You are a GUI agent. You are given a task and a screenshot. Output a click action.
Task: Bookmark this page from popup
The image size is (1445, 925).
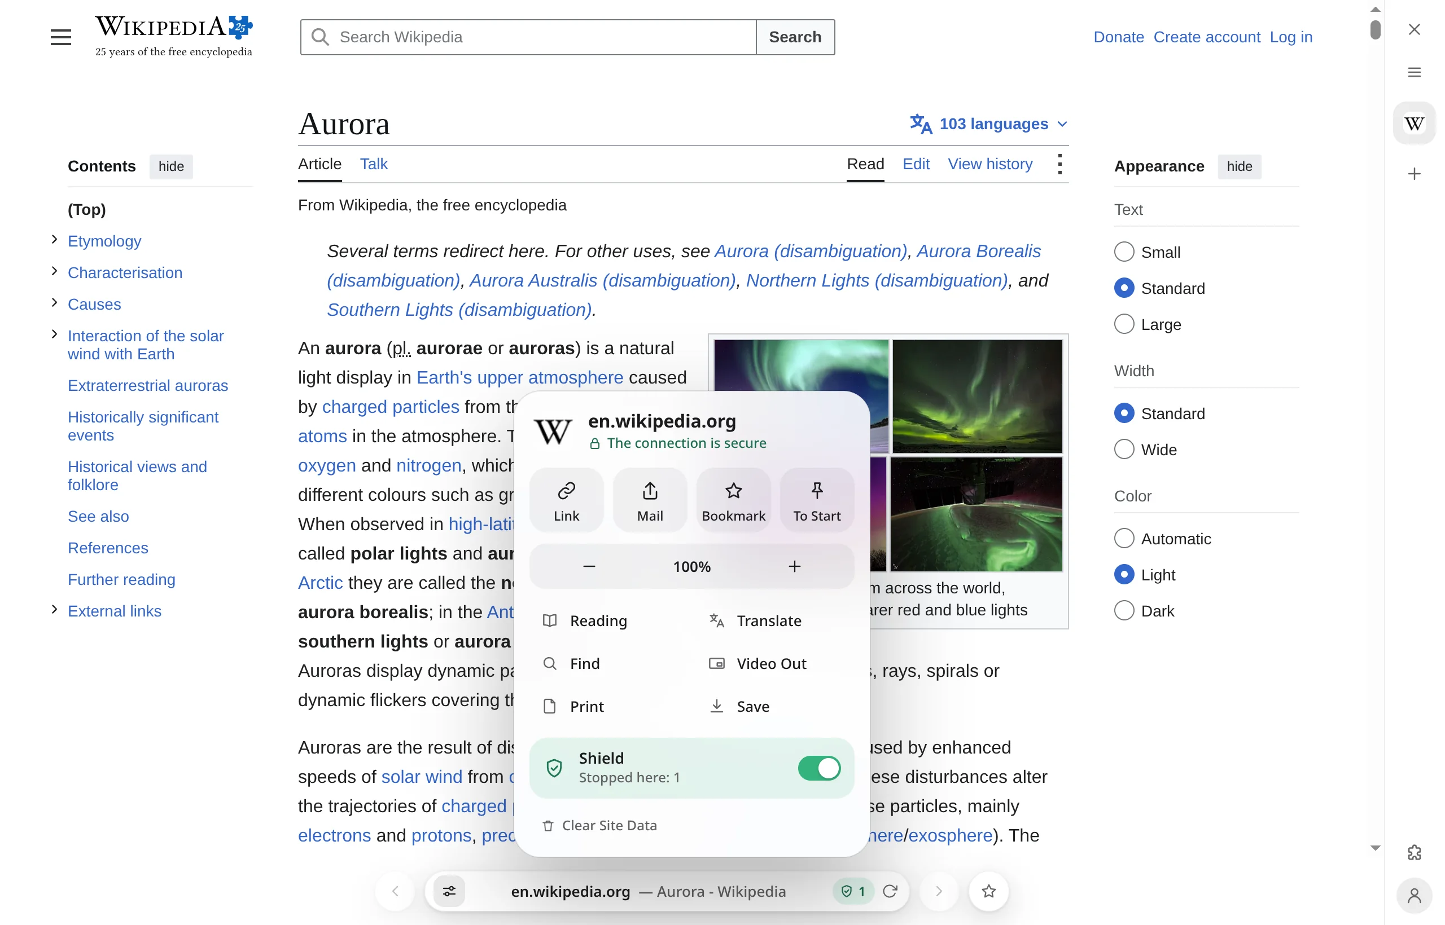(x=733, y=500)
